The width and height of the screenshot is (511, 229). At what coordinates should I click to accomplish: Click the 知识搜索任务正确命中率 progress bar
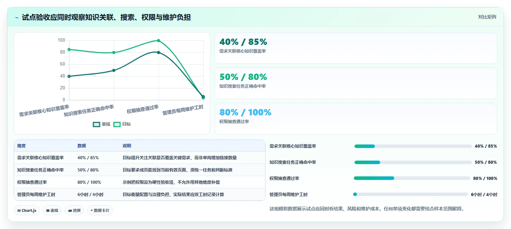(x=413, y=162)
